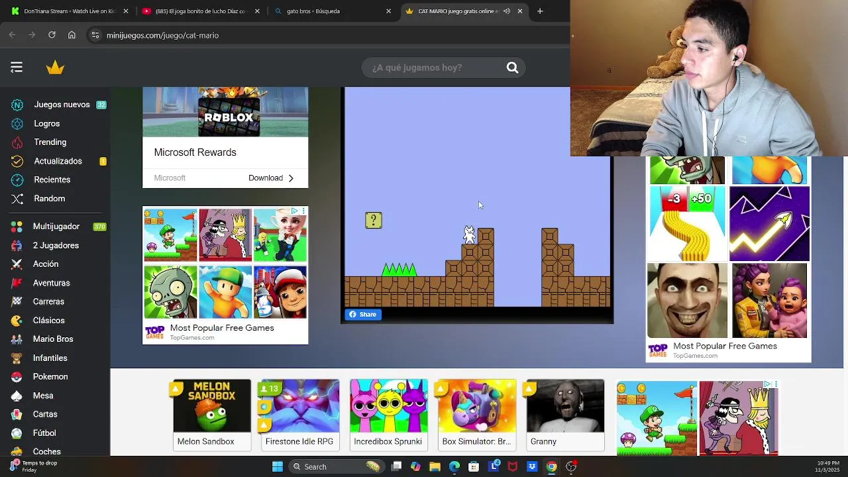Open Copilot from taskbar

(x=415, y=466)
